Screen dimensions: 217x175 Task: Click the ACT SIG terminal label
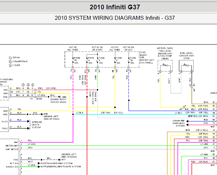[14, 164]
